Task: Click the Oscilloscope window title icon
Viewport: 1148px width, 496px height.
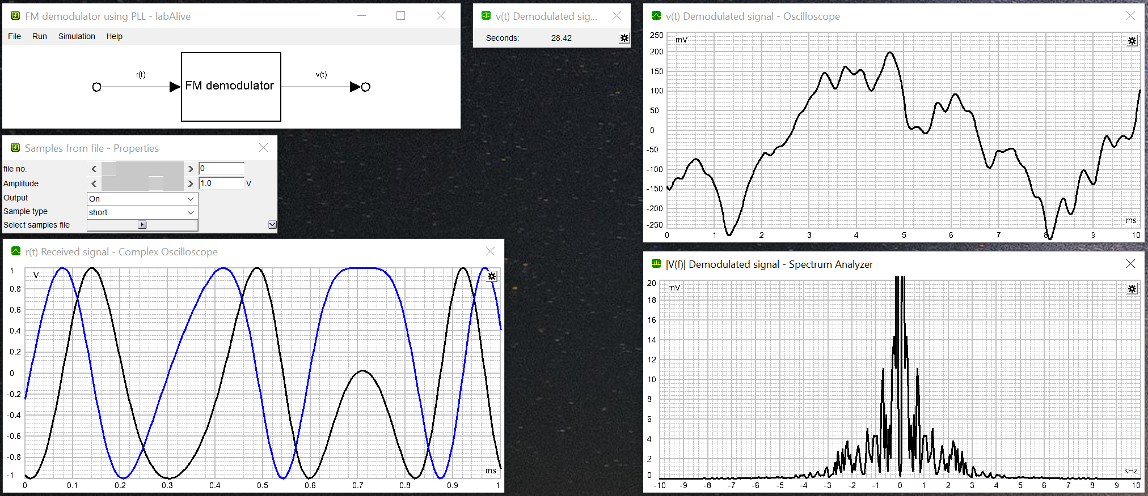Action: [x=656, y=16]
